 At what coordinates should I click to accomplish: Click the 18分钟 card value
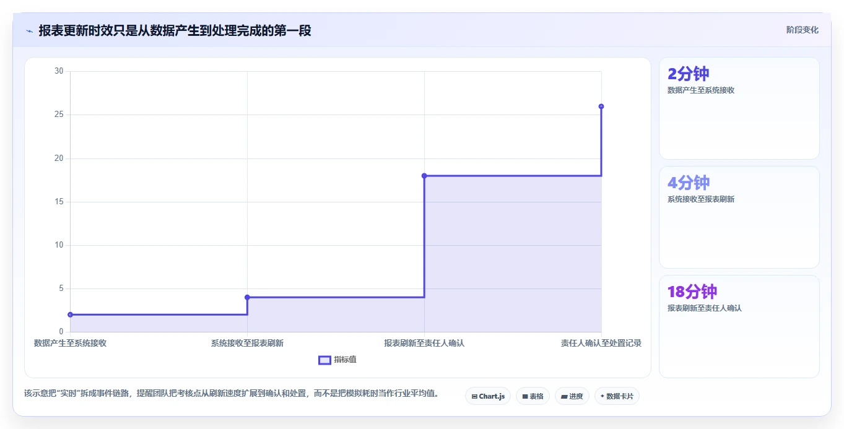(x=692, y=292)
